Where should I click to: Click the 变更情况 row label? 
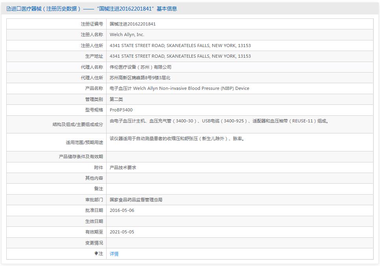tap(94, 243)
